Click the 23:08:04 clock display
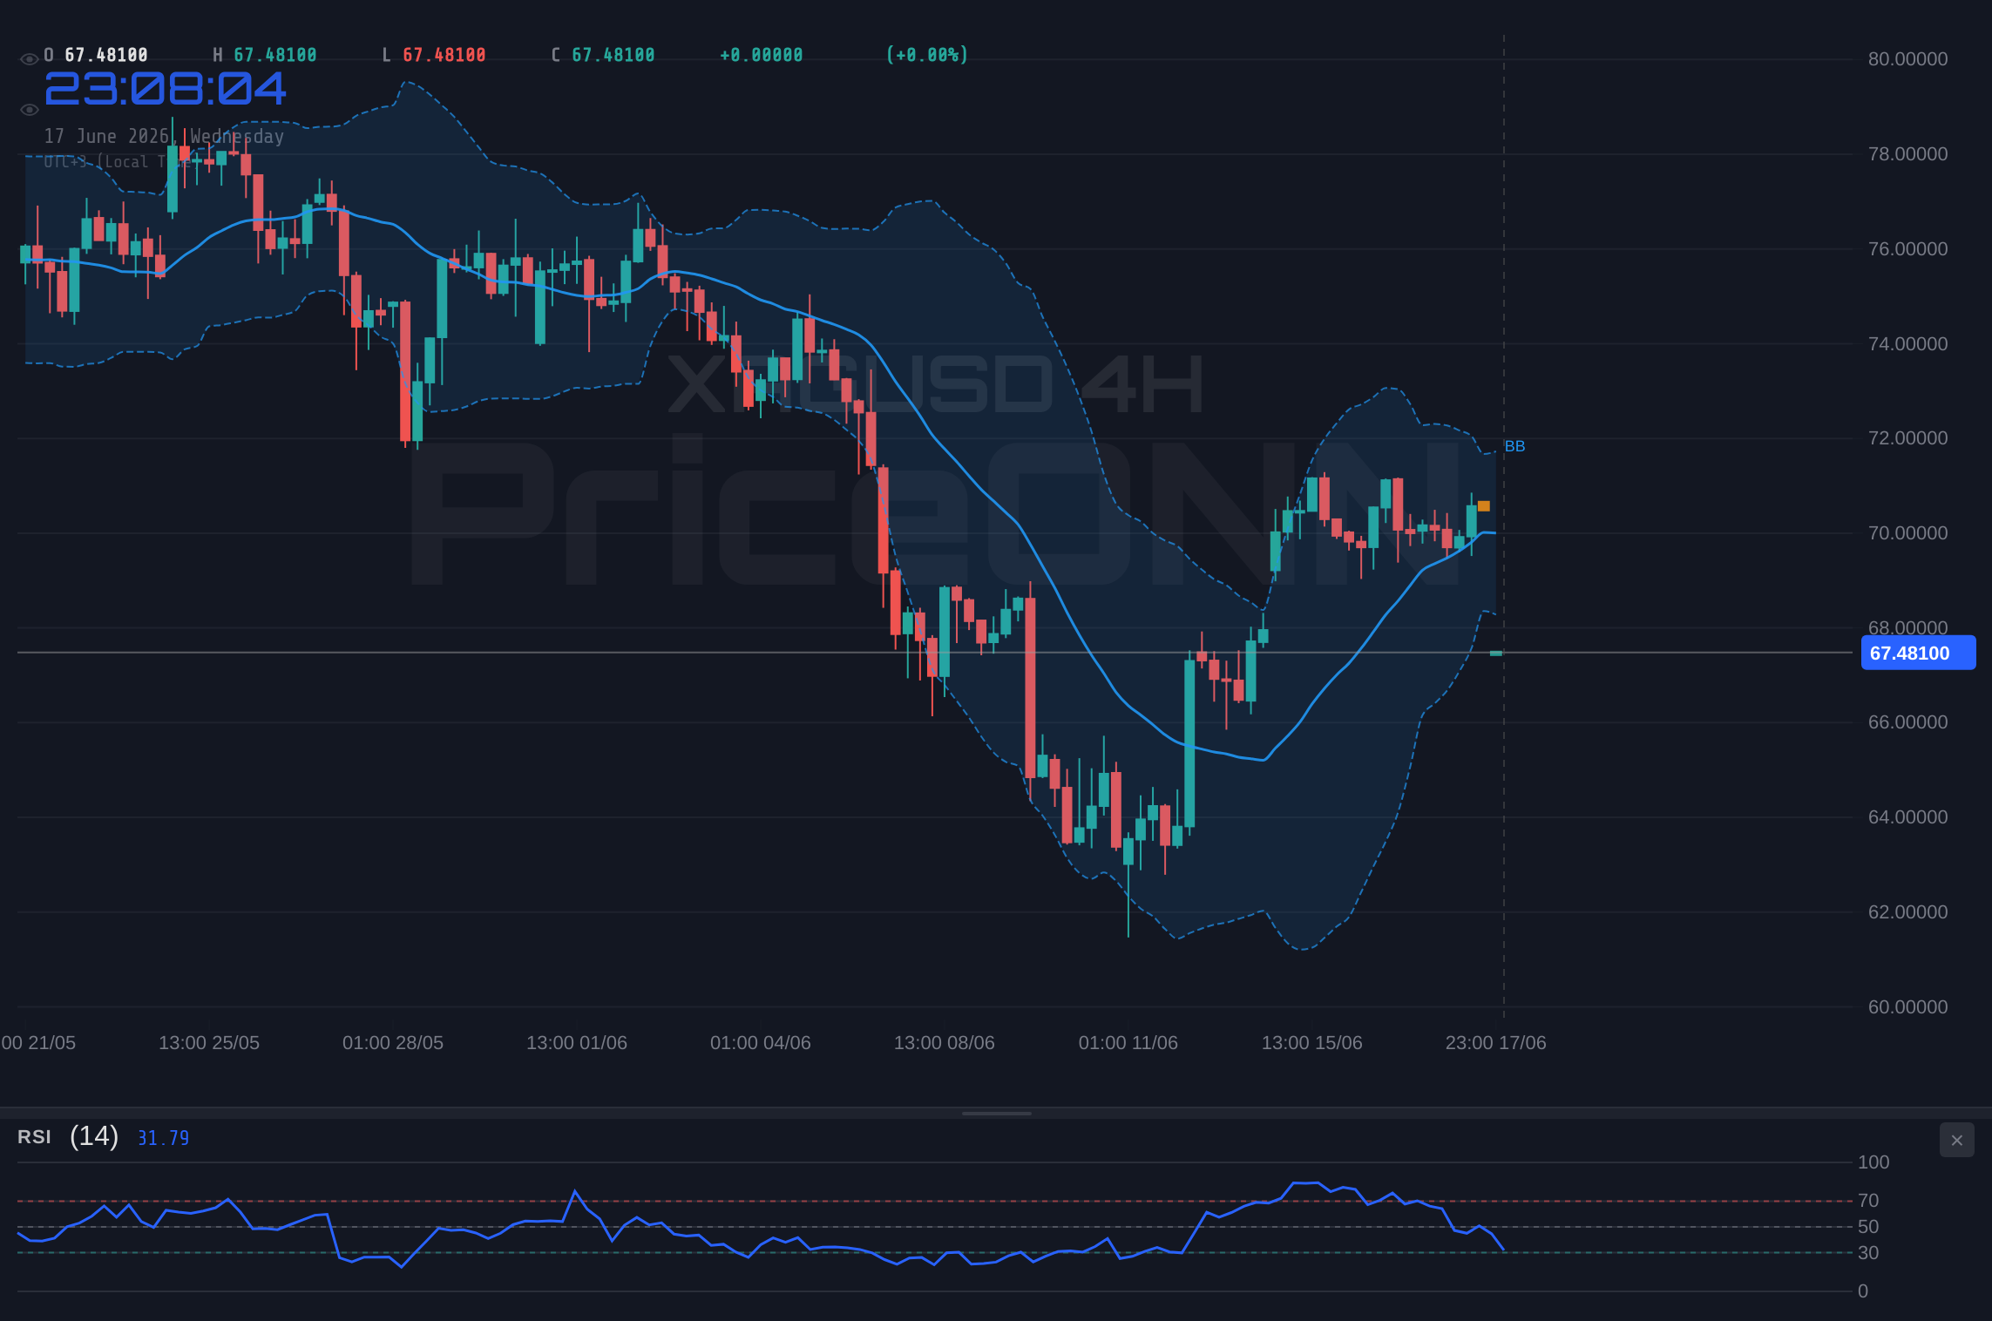This screenshot has width=1992, height=1321. tap(166, 89)
